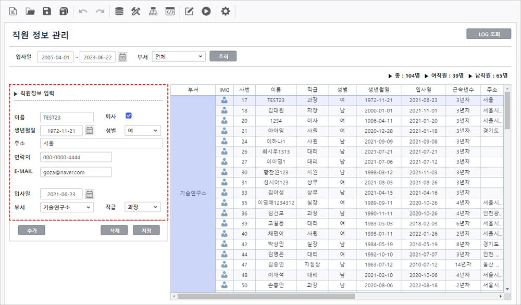Click the tools hammer-wrench icon

(136, 11)
